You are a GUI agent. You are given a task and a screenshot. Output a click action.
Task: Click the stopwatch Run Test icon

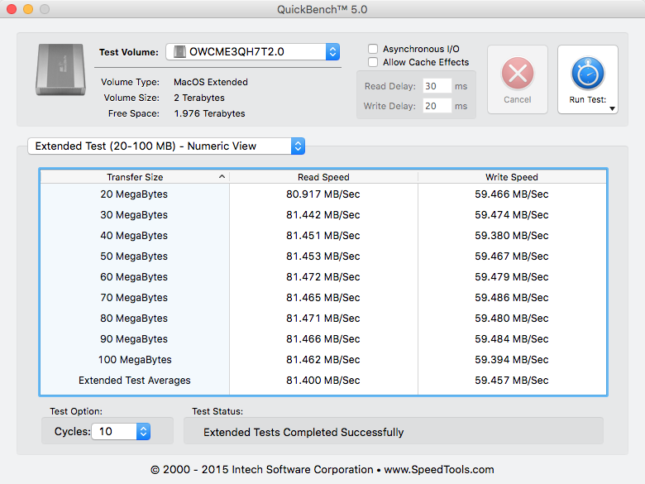coord(588,74)
